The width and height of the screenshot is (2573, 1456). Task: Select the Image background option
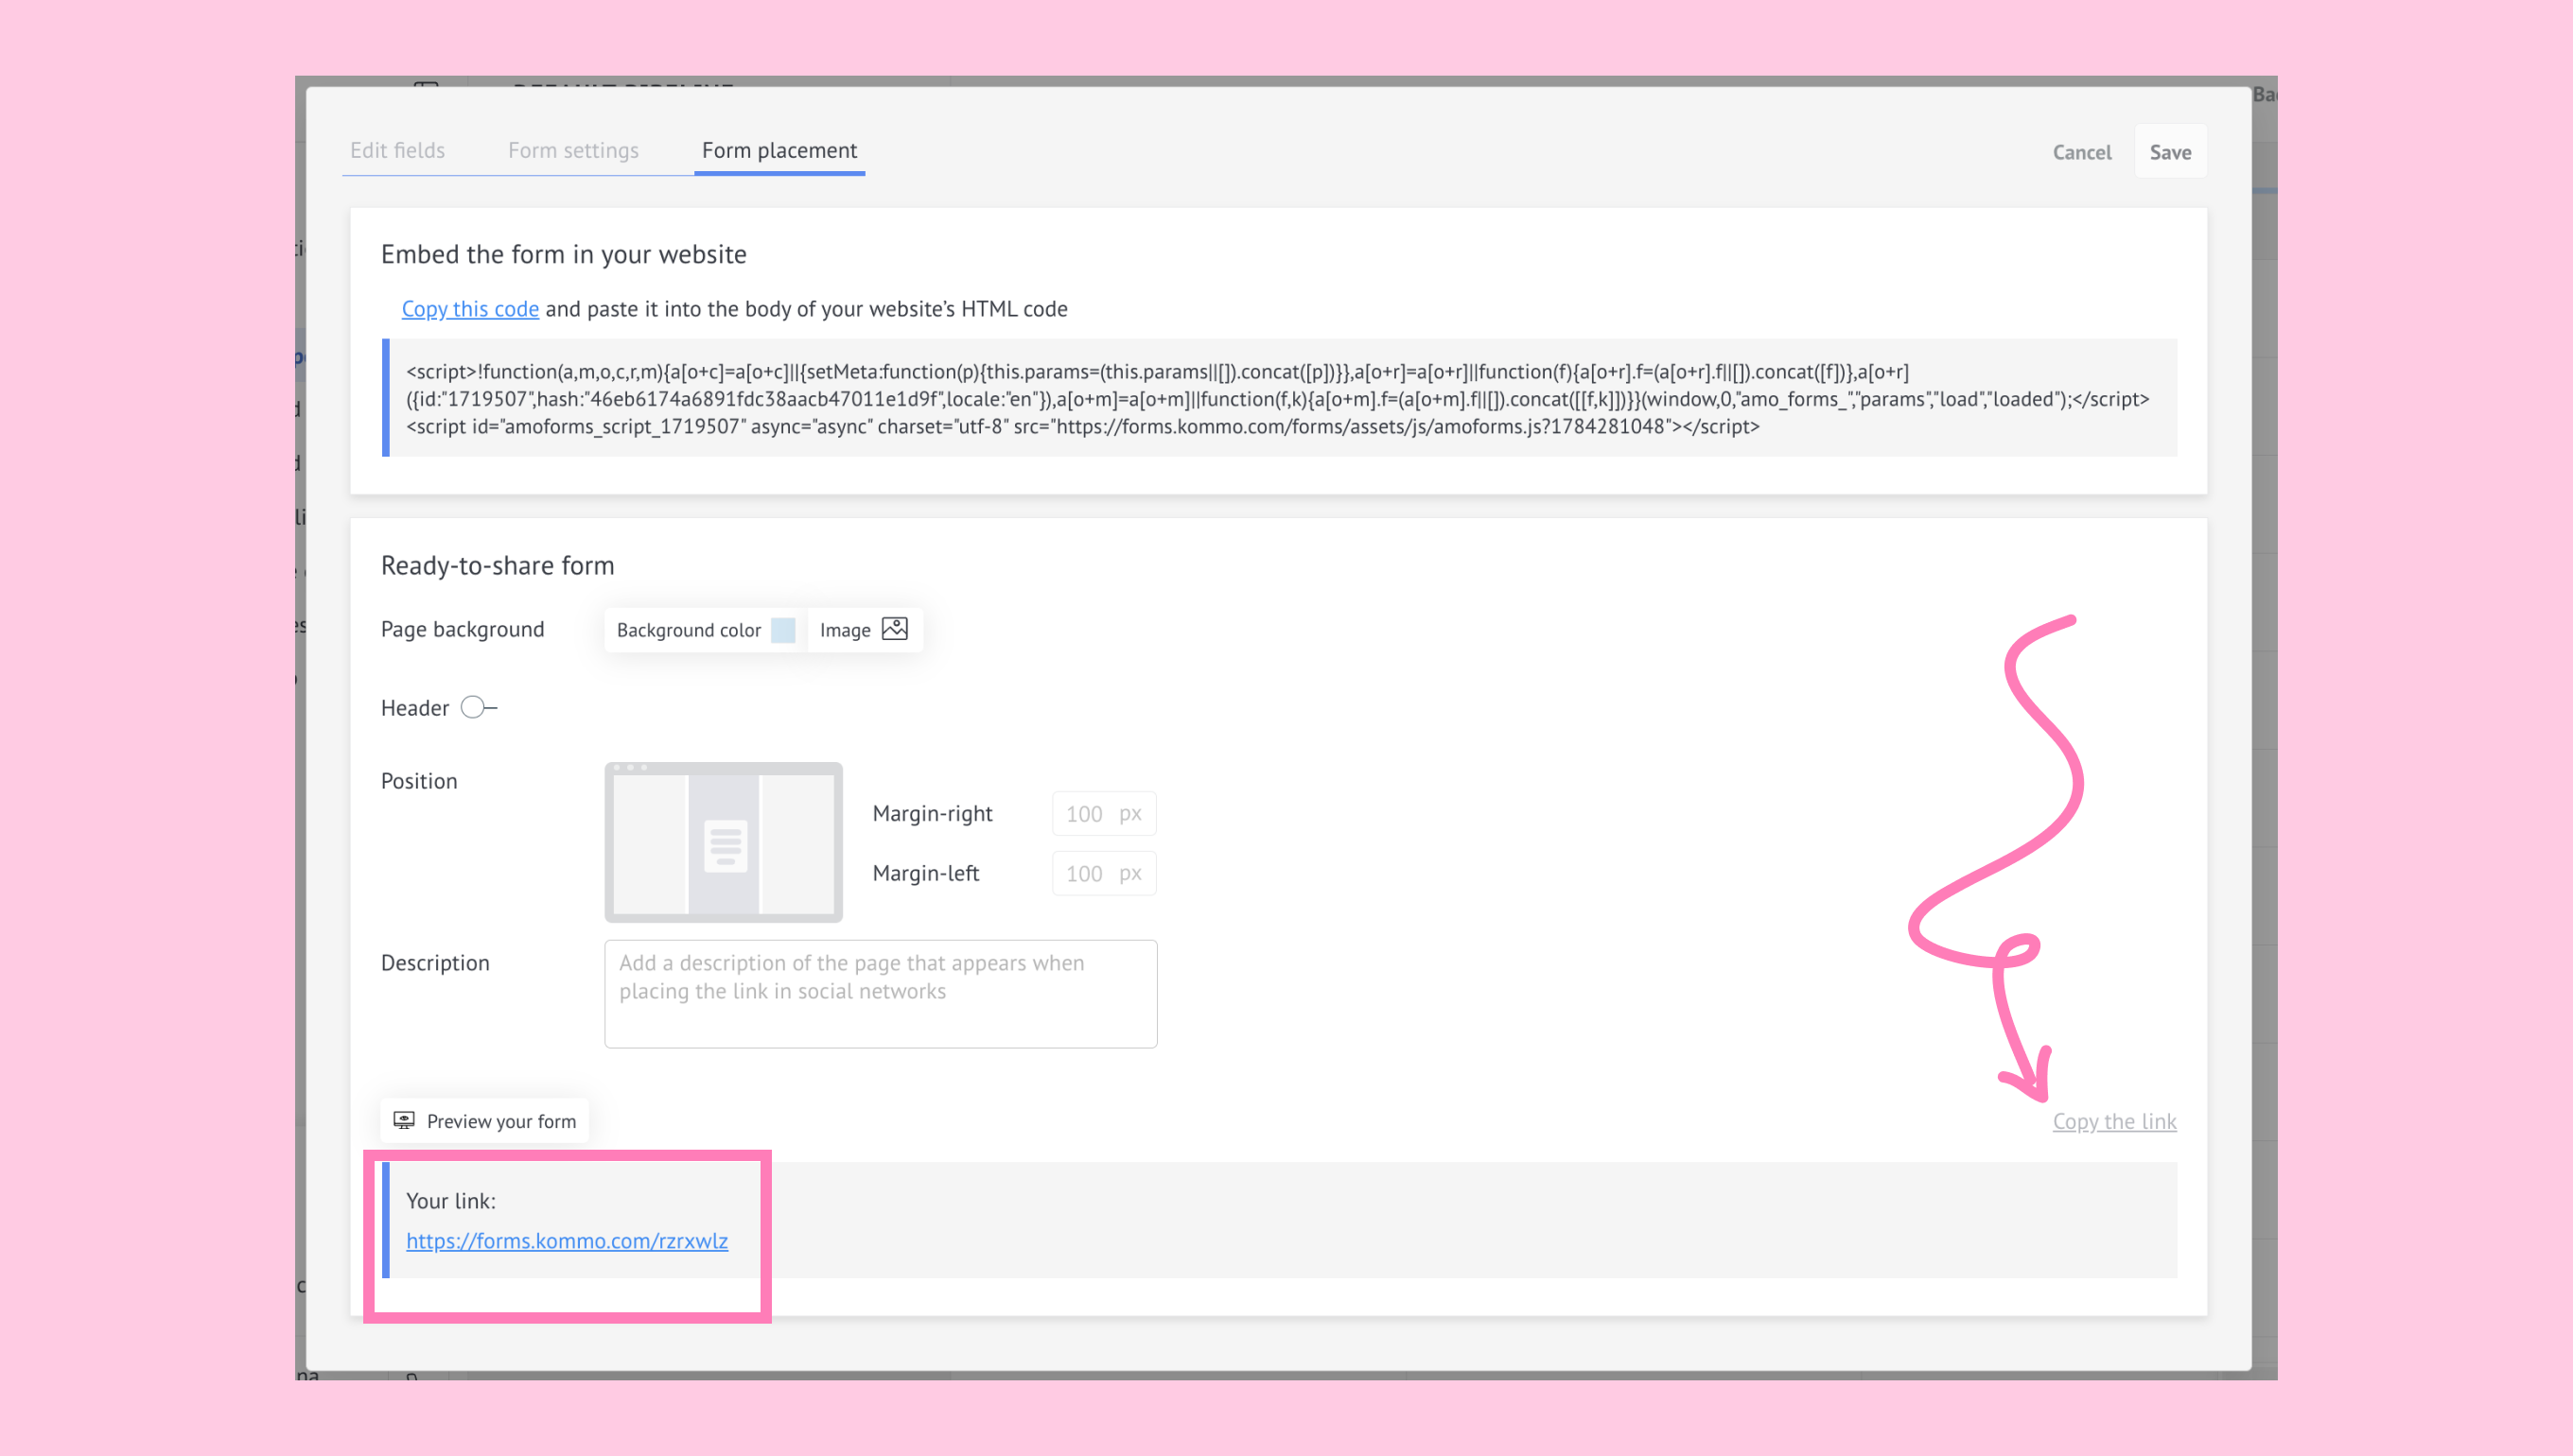point(865,630)
